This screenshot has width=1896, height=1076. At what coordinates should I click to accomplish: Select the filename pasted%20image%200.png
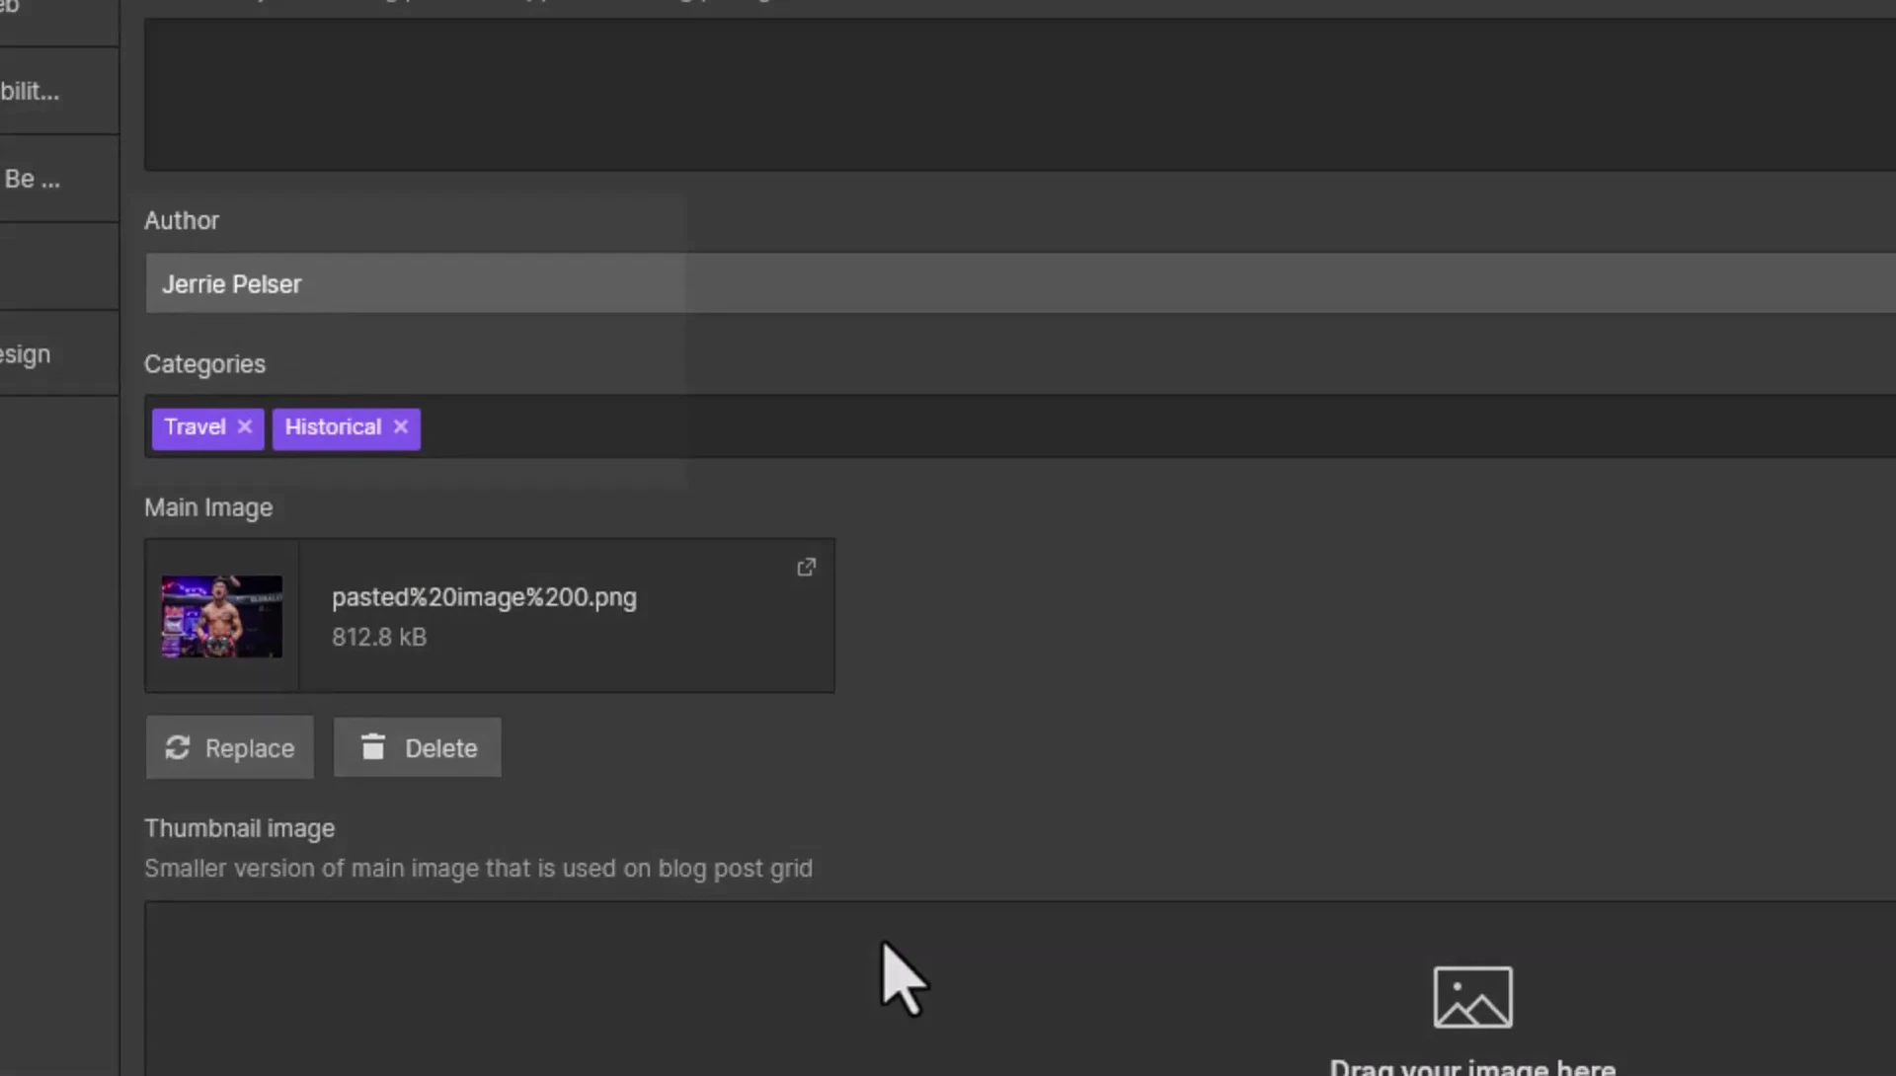[x=484, y=597]
